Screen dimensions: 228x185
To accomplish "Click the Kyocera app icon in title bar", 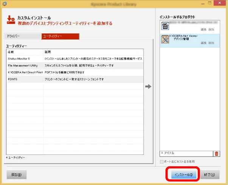I will point(5,4).
